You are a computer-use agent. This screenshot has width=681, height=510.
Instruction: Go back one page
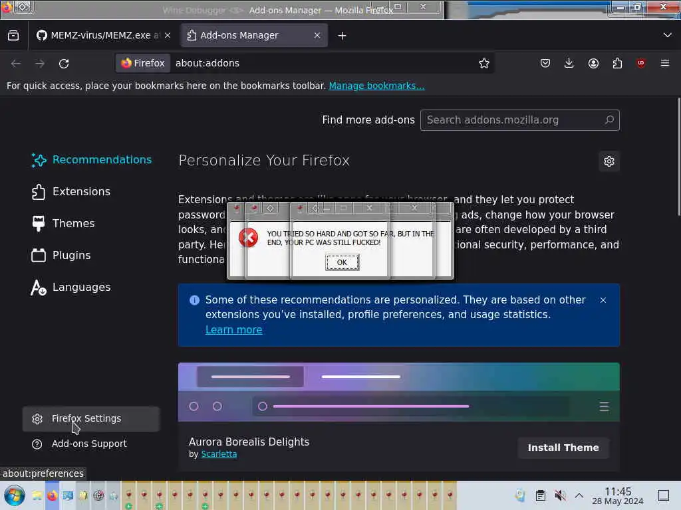[16, 63]
